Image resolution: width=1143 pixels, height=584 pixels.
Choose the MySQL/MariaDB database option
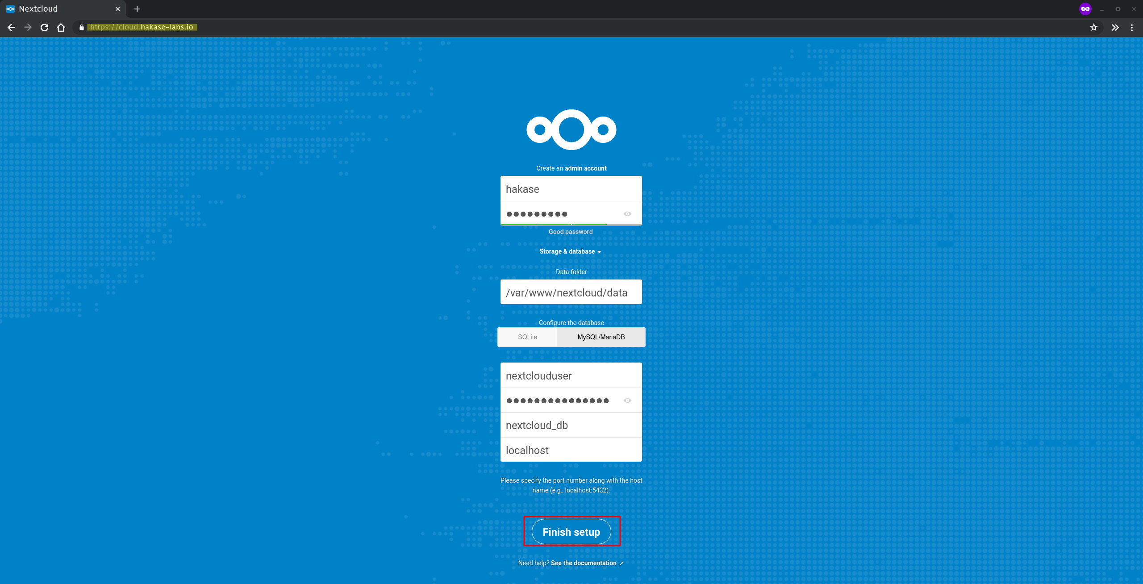point(601,337)
